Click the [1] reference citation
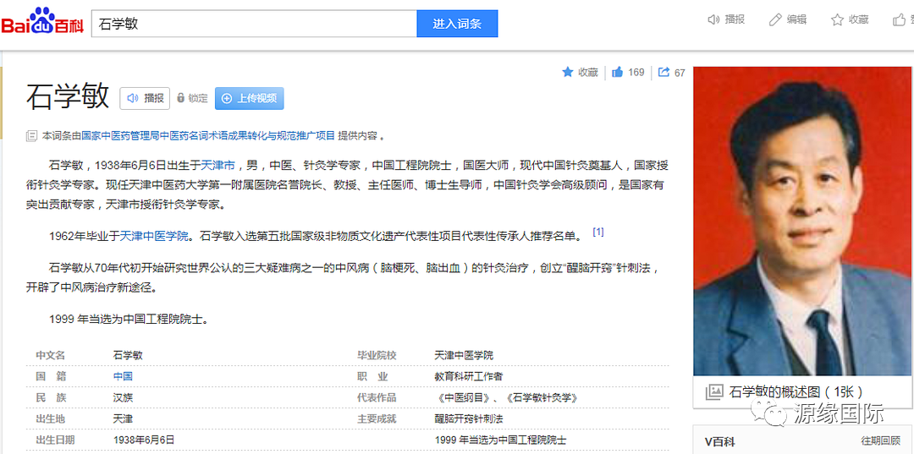The image size is (914, 454). pyautogui.click(x=597, y=232)
